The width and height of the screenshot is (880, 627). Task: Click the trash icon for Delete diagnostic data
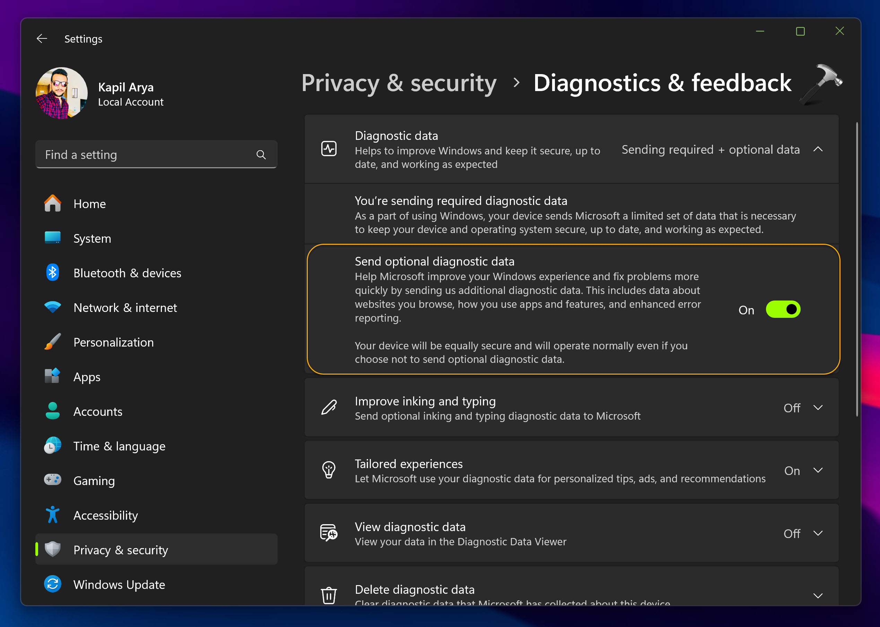coord(329,594)
